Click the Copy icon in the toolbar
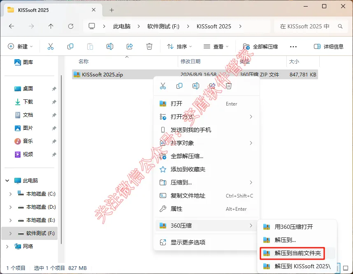Viewport: 353px width, 274px height. [70, 46]
